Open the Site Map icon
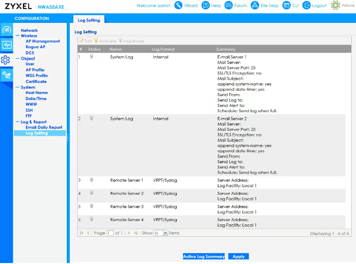Screen dimensions: 356x264 point(255,5)
